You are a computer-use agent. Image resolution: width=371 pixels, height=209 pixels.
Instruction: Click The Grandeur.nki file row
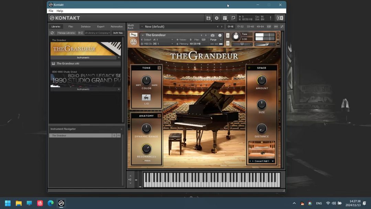[86, 64]
